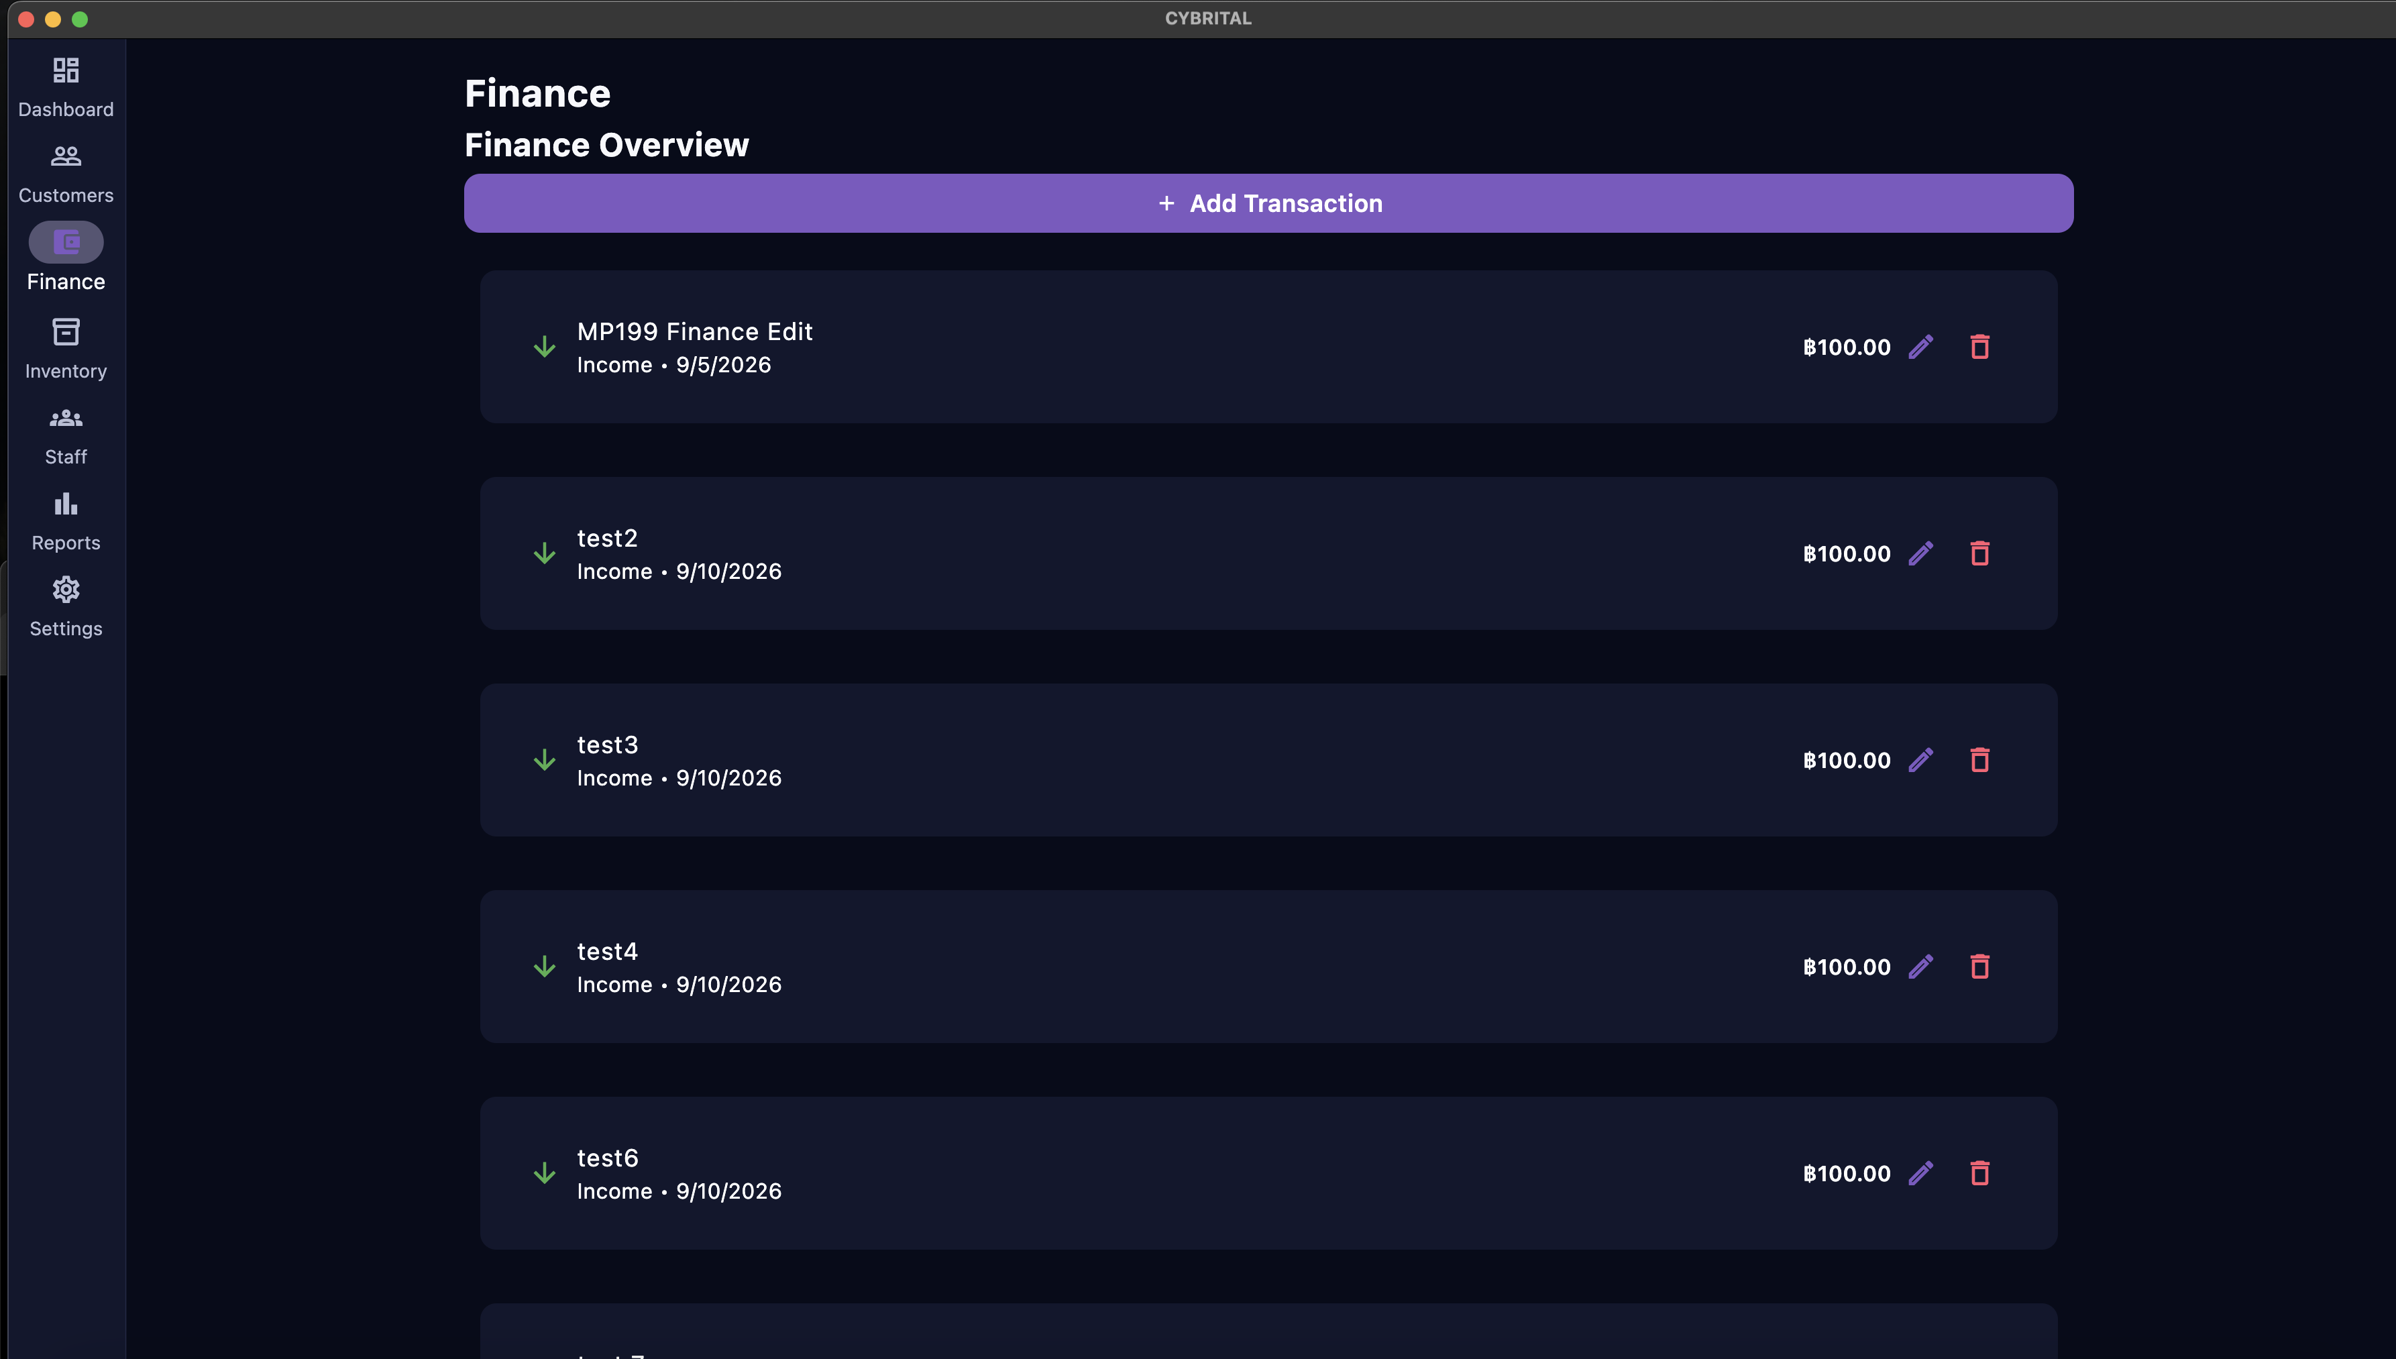Select the MP199 Finance Edit title

tap(694, 331)
